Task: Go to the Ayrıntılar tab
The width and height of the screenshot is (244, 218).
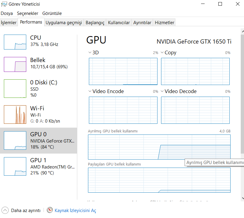Action: coord(142,23)
